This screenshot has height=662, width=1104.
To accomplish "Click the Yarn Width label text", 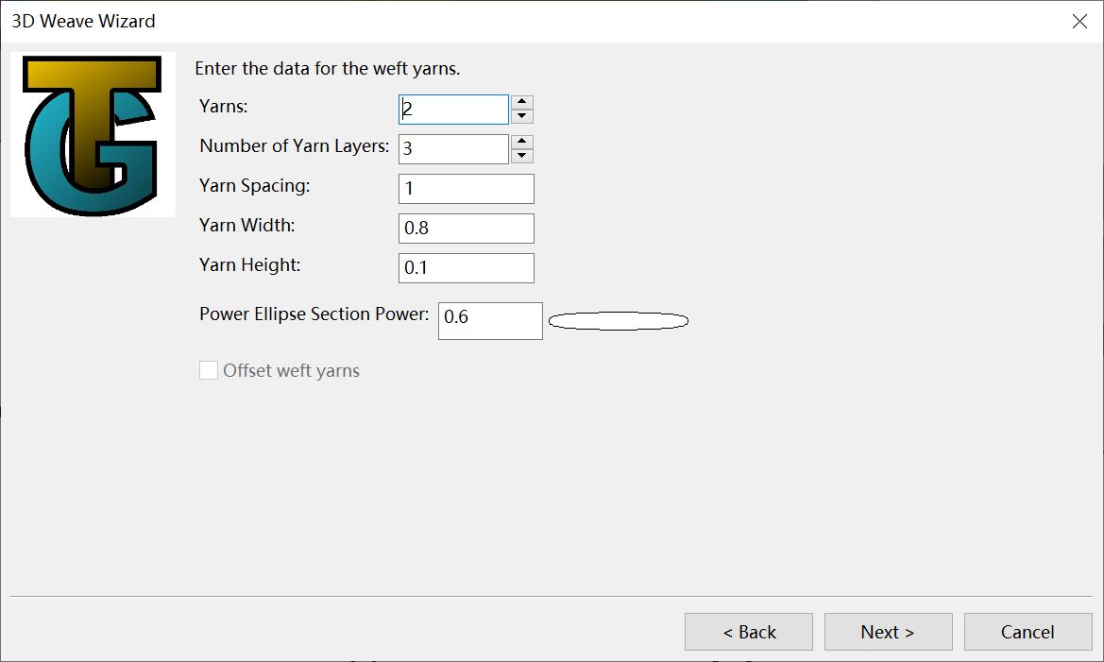I will 247,226.
